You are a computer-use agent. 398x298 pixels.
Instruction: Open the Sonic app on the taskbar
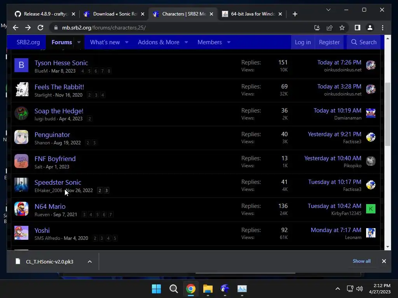[x=225, y=289]
